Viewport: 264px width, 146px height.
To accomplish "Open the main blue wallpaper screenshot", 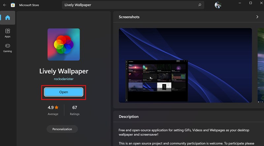I will pyautogui.click(x=185, y=65).
